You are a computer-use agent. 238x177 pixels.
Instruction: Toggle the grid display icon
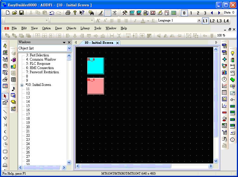point(108,13)
